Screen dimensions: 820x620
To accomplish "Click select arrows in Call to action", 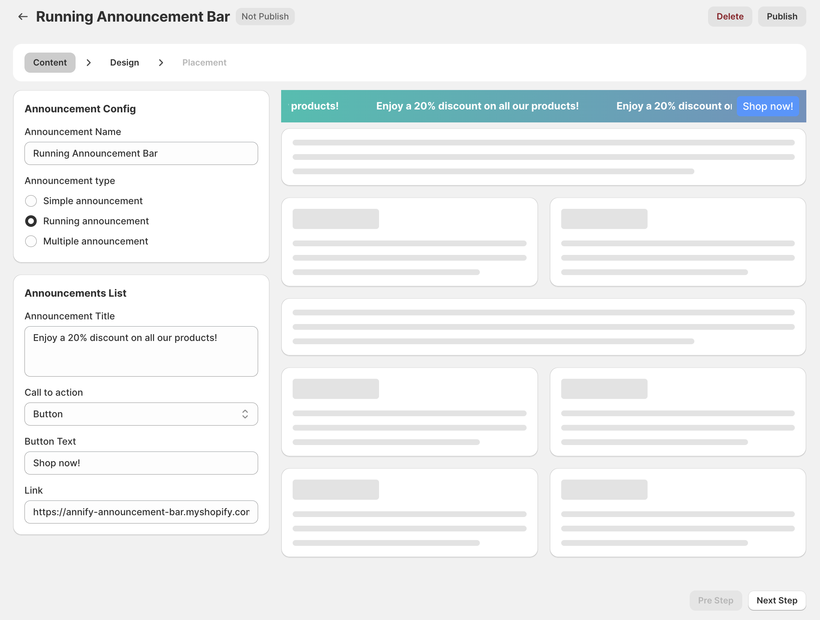I will click(x=245, y=414).
